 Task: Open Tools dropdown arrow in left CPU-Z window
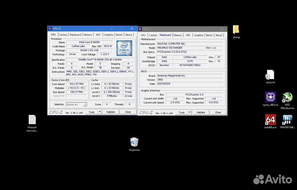pos(100,112)
